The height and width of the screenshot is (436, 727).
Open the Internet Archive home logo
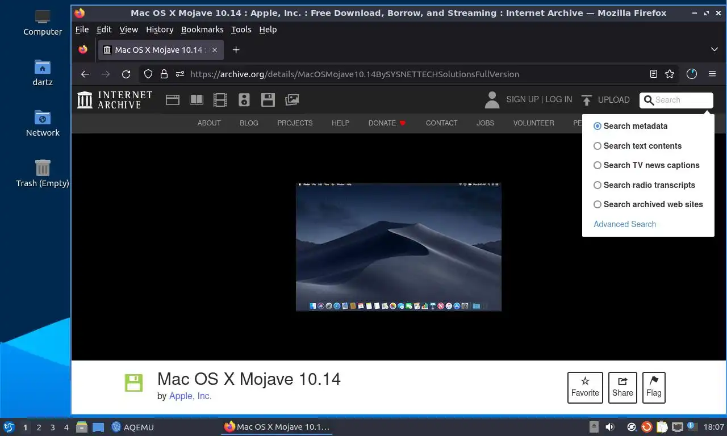click(115, 100)
